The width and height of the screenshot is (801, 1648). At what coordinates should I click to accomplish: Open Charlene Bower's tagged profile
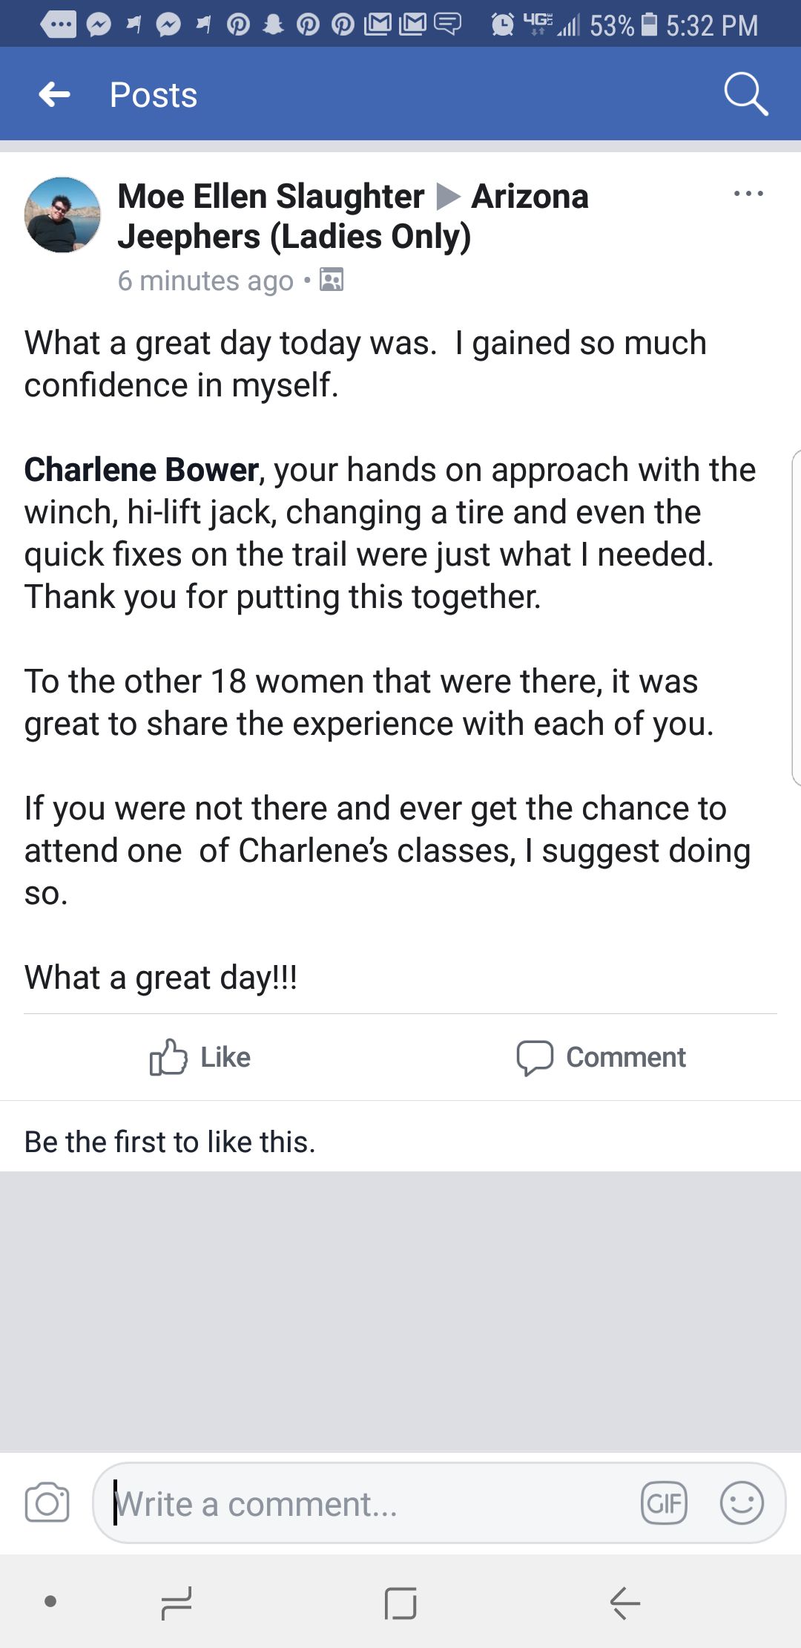click(142, 470)
